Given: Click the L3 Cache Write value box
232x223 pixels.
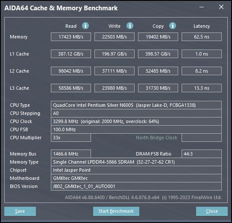Looking at the screenshot, I should click(x=115, y=88).
